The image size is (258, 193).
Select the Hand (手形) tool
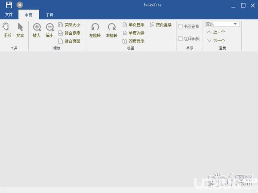click(7, 30)
